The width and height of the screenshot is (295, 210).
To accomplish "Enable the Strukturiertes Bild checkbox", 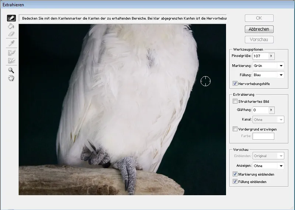I will click(x=235, y=101).
